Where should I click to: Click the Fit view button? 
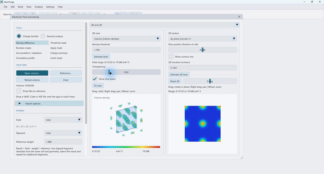pyautogui.click(x=98, y=86)
